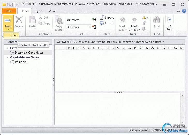Screen dimensions: 189x135
Task: Select Interview Candidates list
Action: pos(28,53)
